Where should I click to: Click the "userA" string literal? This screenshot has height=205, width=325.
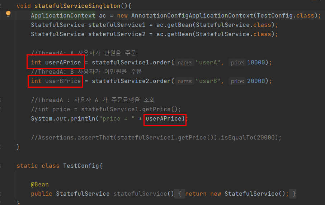click(x=208, y=62)
